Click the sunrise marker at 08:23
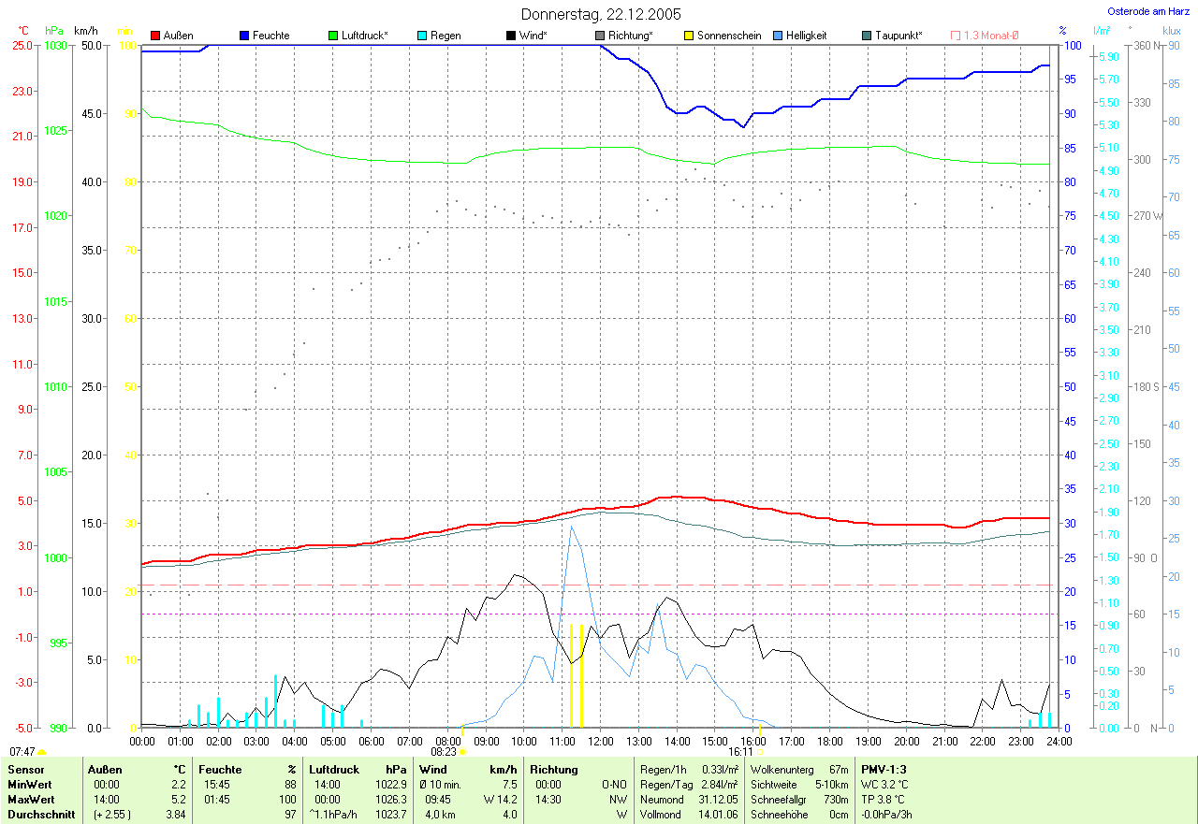Viewport: 1198px width, 824px height. click(462, 751)
